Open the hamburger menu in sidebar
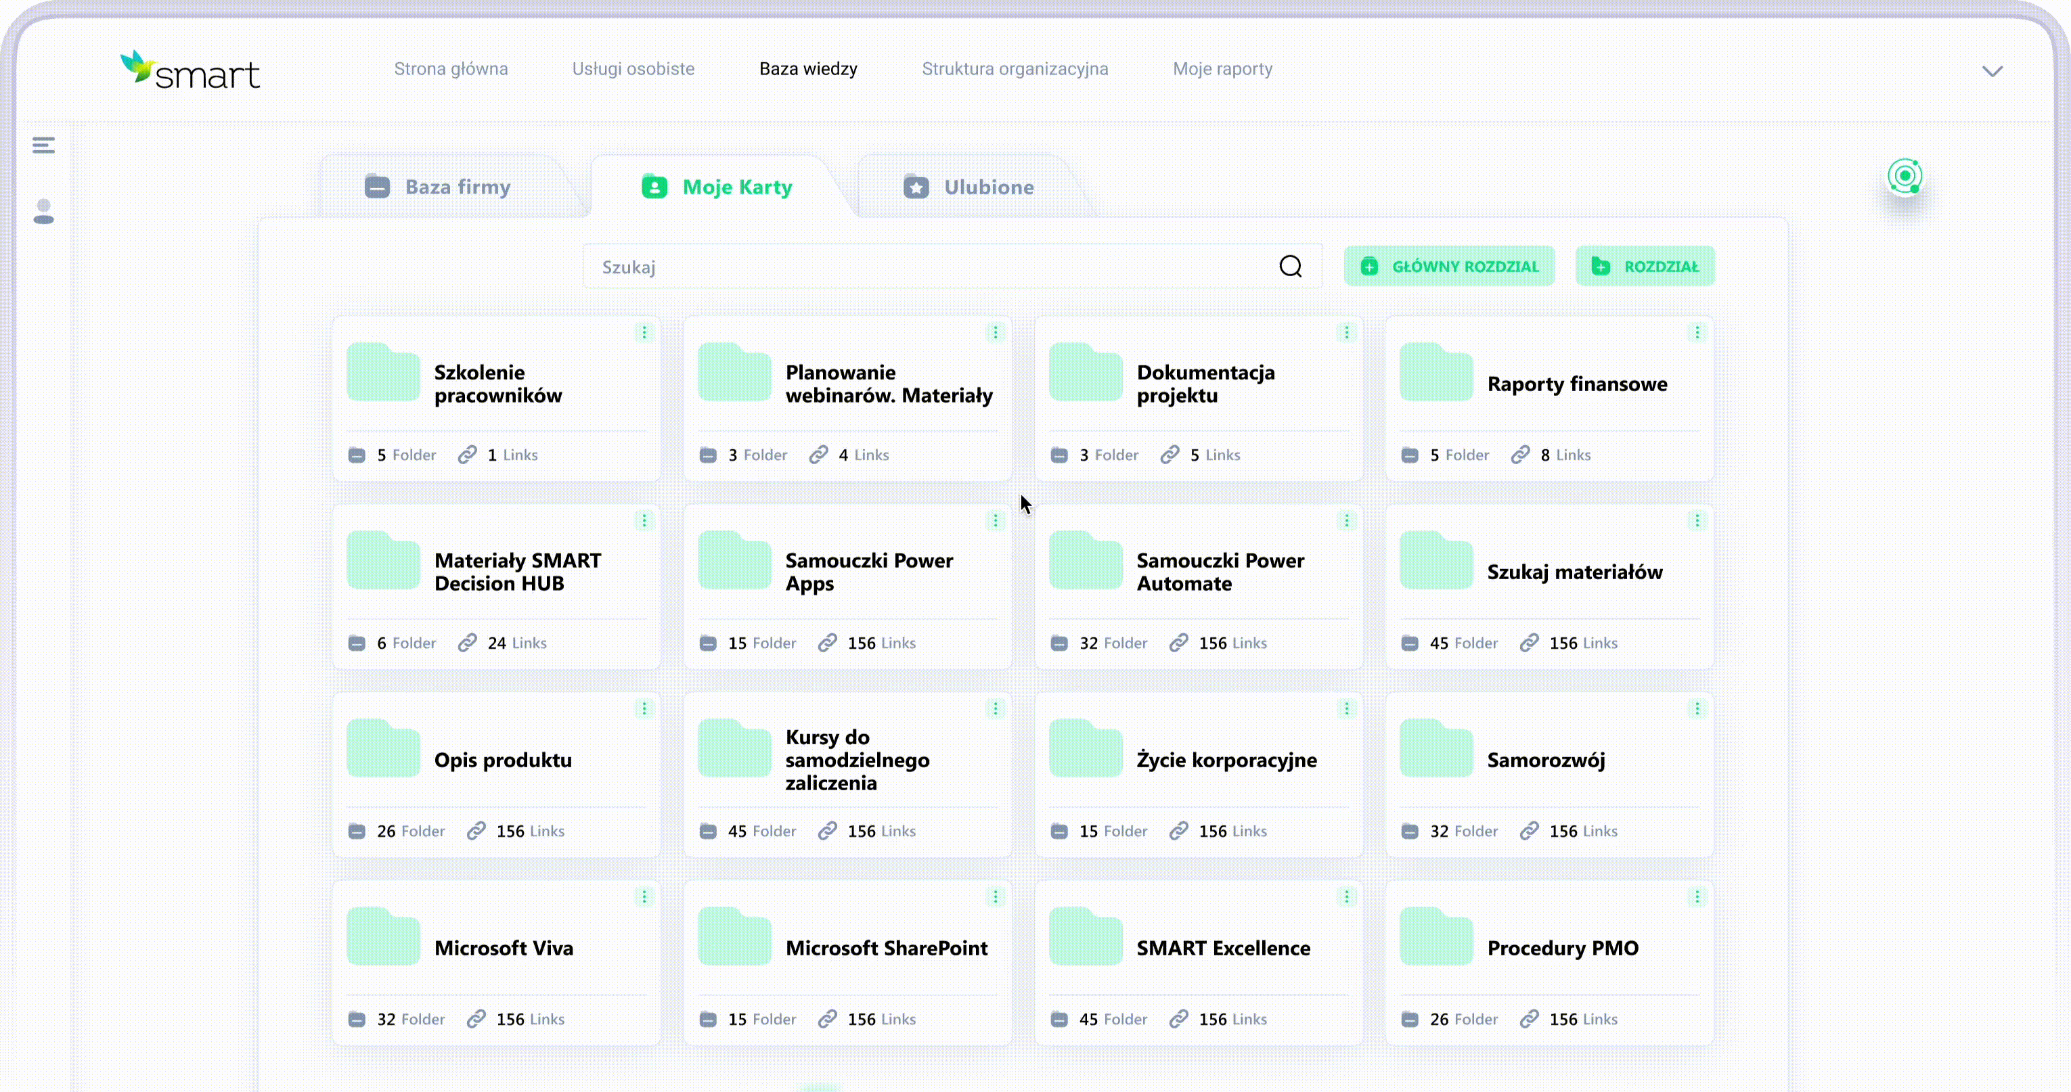Viewport: 2071px width, 1092px height. click(x=43, y=145)
